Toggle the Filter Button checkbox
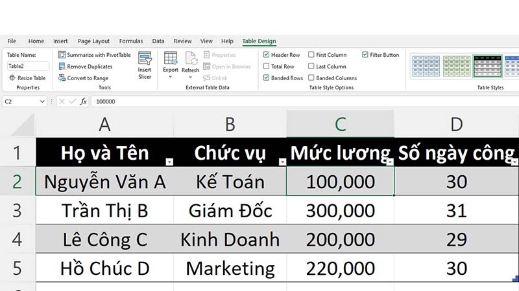519x291 pixels. [x=365, y=55]
